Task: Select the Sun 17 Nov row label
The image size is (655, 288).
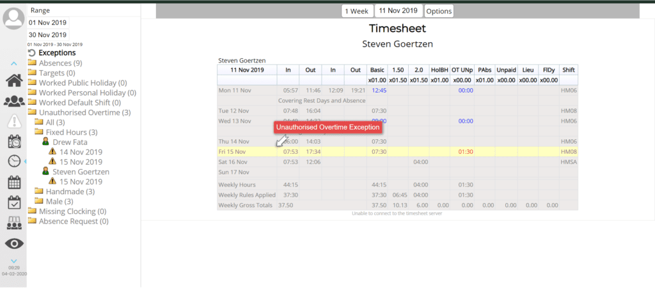Action: [x=233, y=172]
